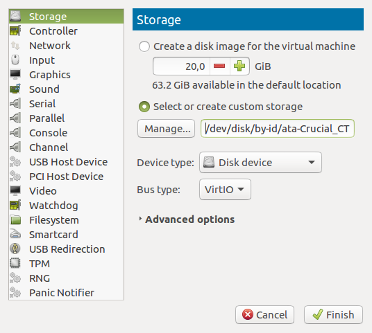The width and height of the screenshot is (372, 333).
Task: Click the USB Redirection icon
Action: point(15,249)
